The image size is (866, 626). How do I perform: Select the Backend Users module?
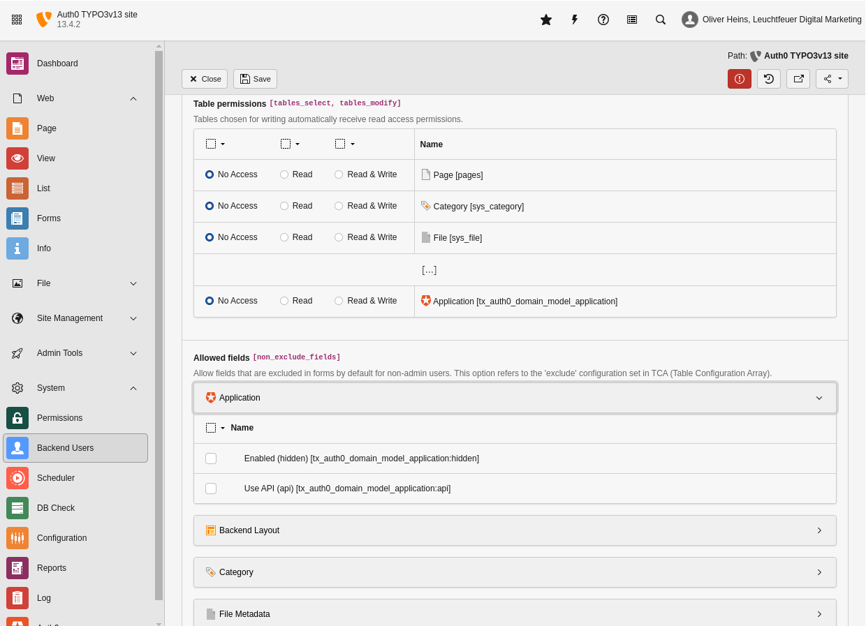(75, 448)
